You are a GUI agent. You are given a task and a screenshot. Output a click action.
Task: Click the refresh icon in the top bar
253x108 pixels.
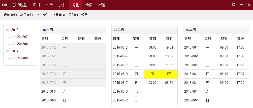[234, 5]
